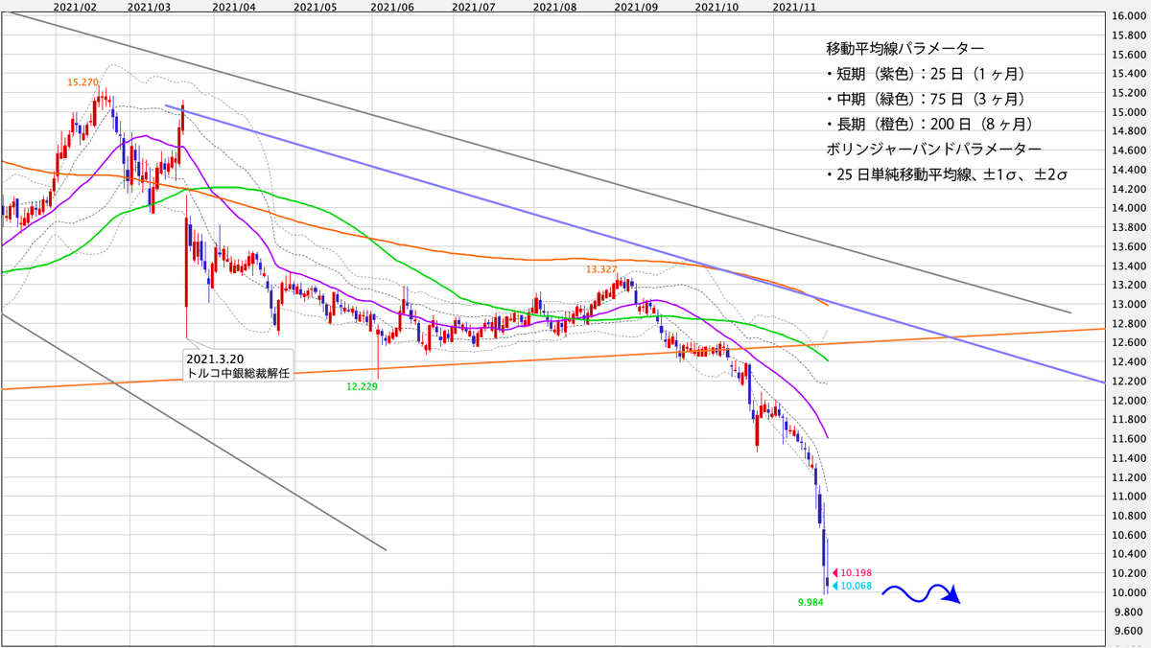Click the 2021/02 date axis label
The image size is (1151, 648).
click(x=74, y=7)
